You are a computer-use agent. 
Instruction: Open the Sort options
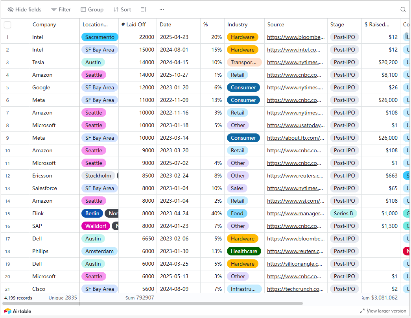click(122, 9)
